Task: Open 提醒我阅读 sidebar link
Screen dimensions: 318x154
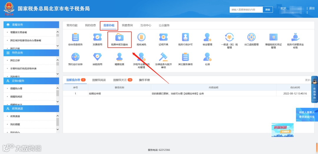Action: coord(16,96)
